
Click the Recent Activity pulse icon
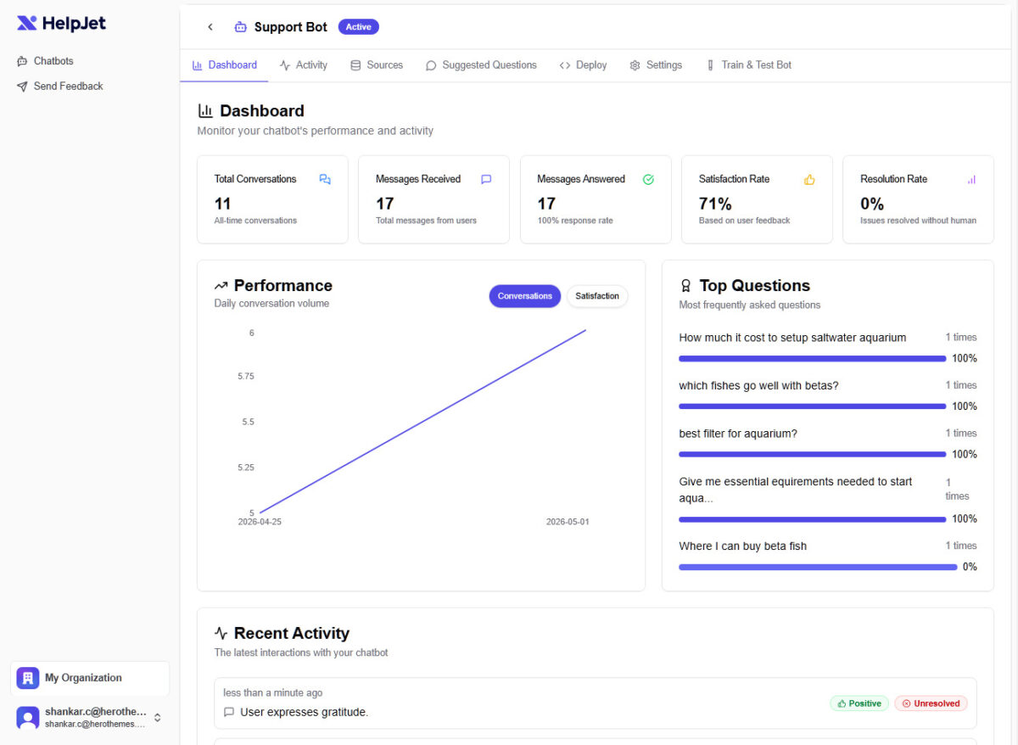click(x=221, y=633)
